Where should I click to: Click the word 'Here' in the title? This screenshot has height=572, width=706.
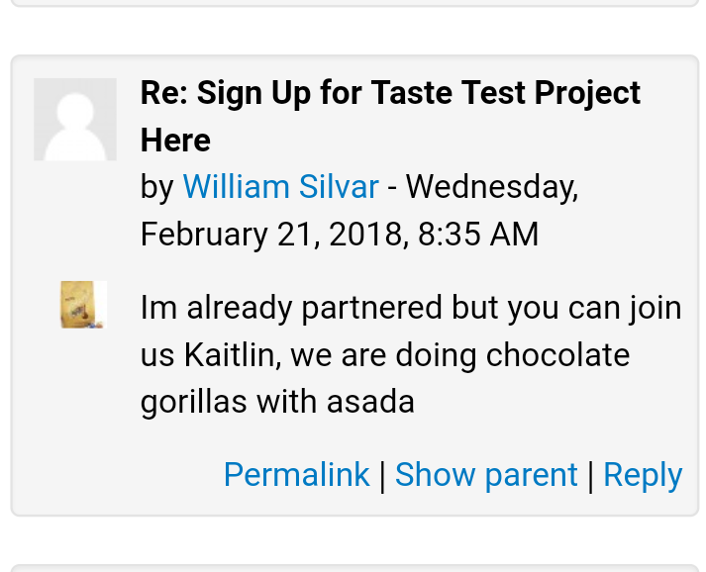click(x=175, y=140)
